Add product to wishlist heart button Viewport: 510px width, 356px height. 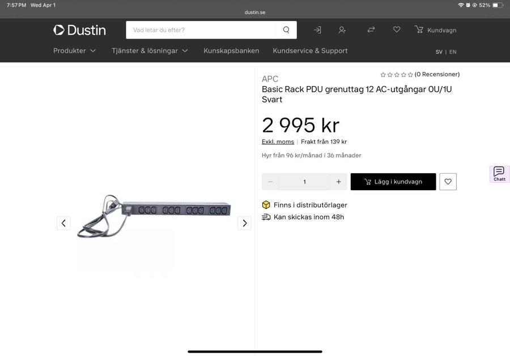[448, 182]
